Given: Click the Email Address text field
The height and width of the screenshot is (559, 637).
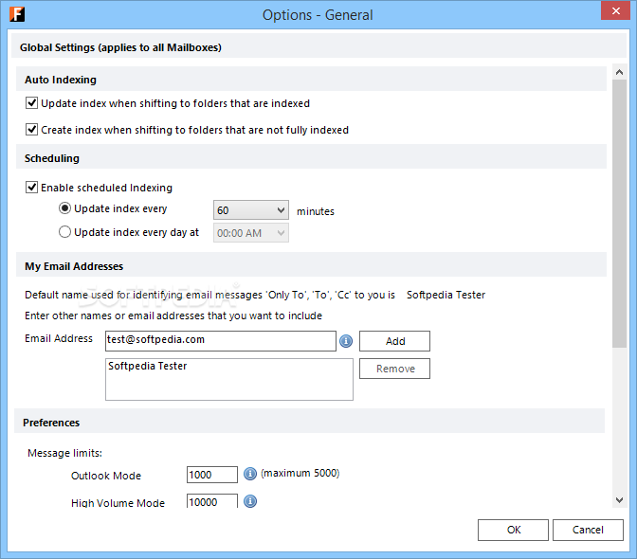Looking at the screenshot, I should (220, 340).
